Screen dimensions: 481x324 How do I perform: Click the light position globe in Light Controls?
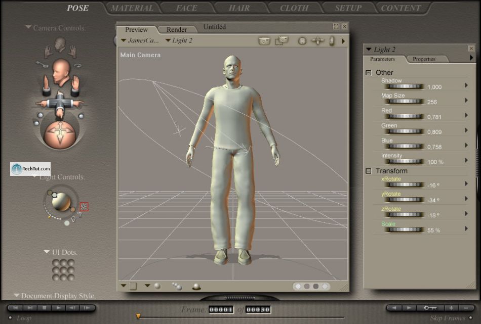click(61, 202)
